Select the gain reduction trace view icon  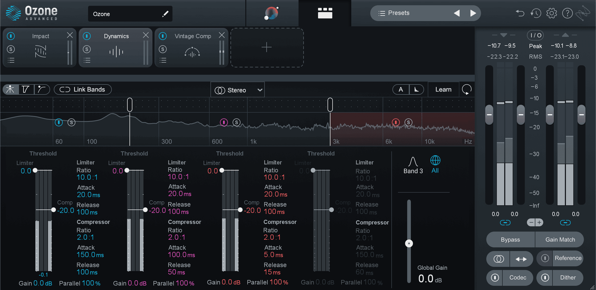(x=42, y=89)
